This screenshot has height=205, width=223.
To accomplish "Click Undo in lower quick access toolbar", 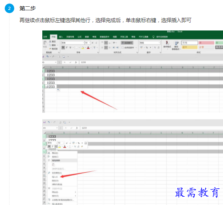I will click(49, 122).
